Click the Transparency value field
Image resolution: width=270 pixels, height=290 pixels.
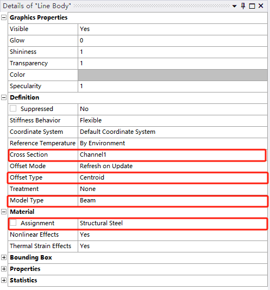(x=173, y=64)
